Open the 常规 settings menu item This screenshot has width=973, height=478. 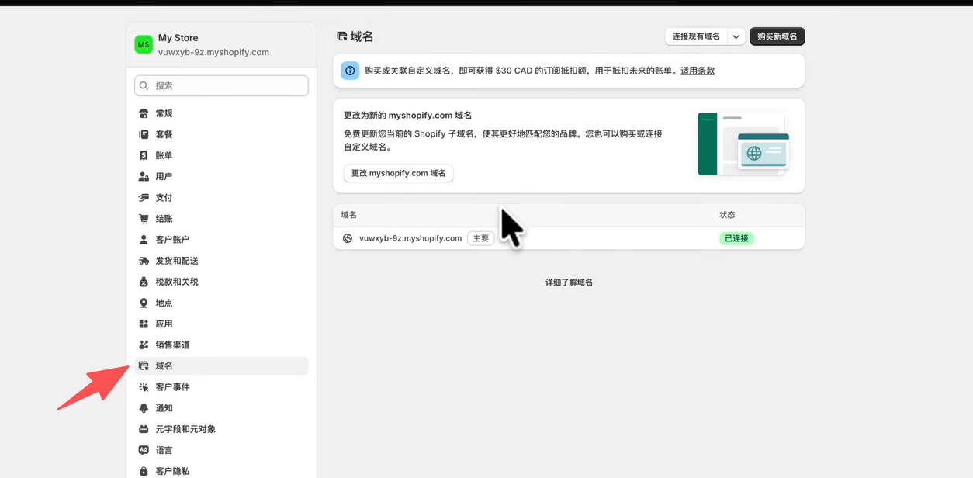click(221, 113)
